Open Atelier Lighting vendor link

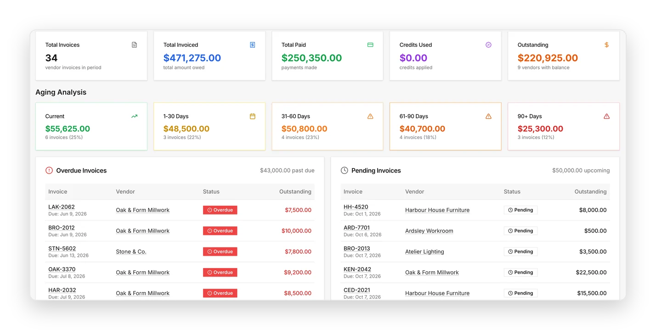[x=424, y=252]
